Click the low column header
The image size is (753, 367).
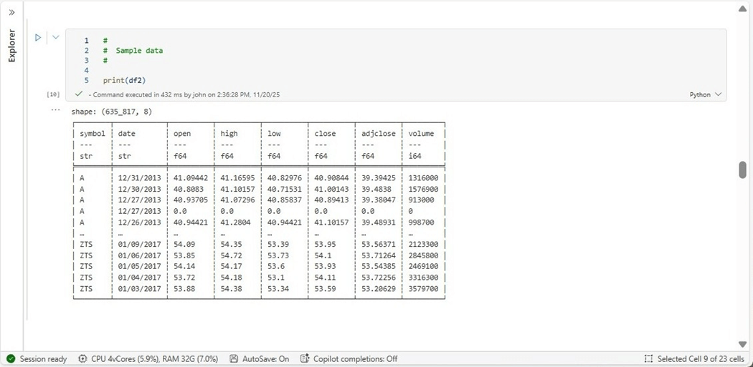coord(274,134)
